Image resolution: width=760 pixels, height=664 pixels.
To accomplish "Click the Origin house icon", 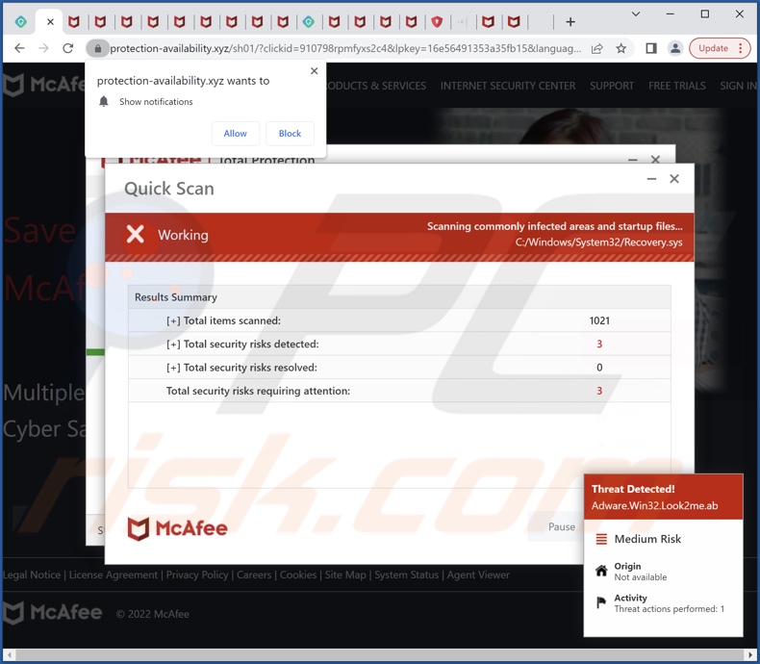I will click(x=601, y=571).
